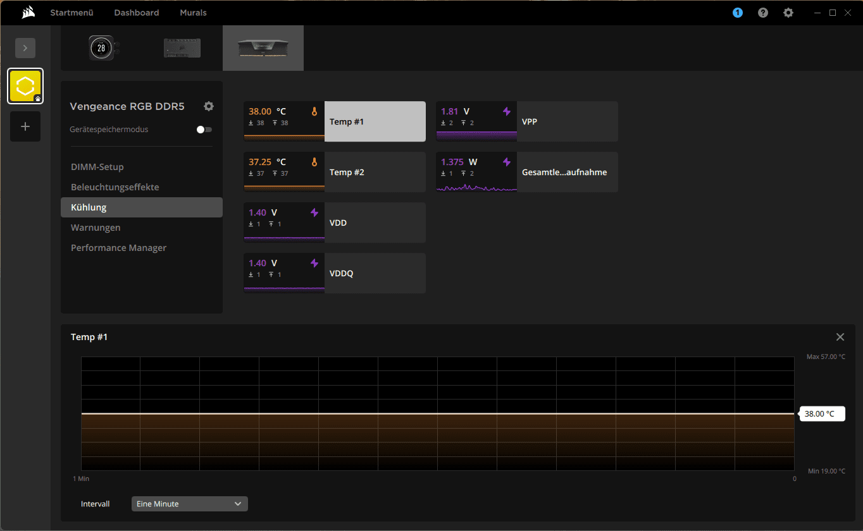Click the lightning icon on the 1.375 W card
Image resolution: width=863 pixels, height=531 pixels.
507,162
